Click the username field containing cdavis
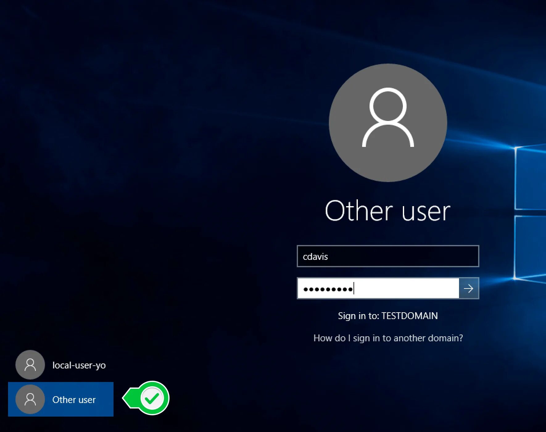Screen dimensions: 546x432 [388, 256]
